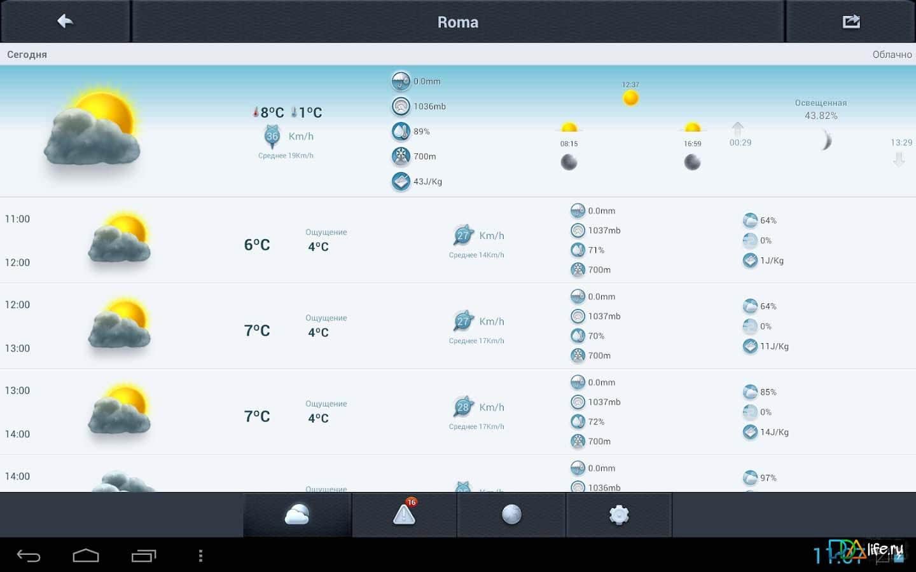Image resolution: width=916 pixels, height=572 pixels.
Task: Tap the back arrow in header
Action: [65, 22]
